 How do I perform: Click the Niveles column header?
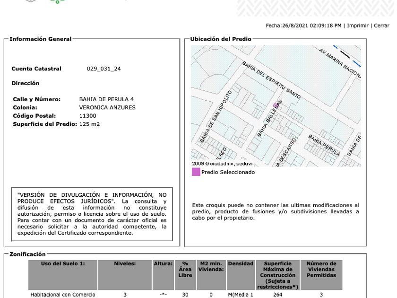tap(125, 275)
